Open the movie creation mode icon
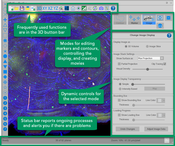 (x=169, y=18)
